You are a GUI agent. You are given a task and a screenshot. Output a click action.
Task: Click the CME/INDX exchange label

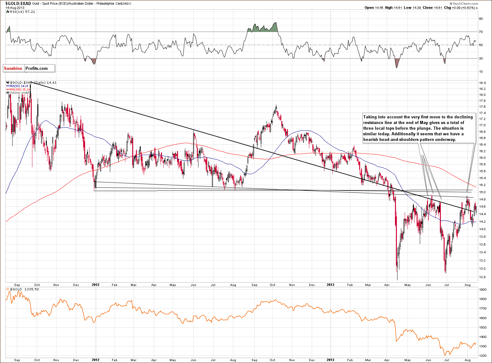pos(124,4)
